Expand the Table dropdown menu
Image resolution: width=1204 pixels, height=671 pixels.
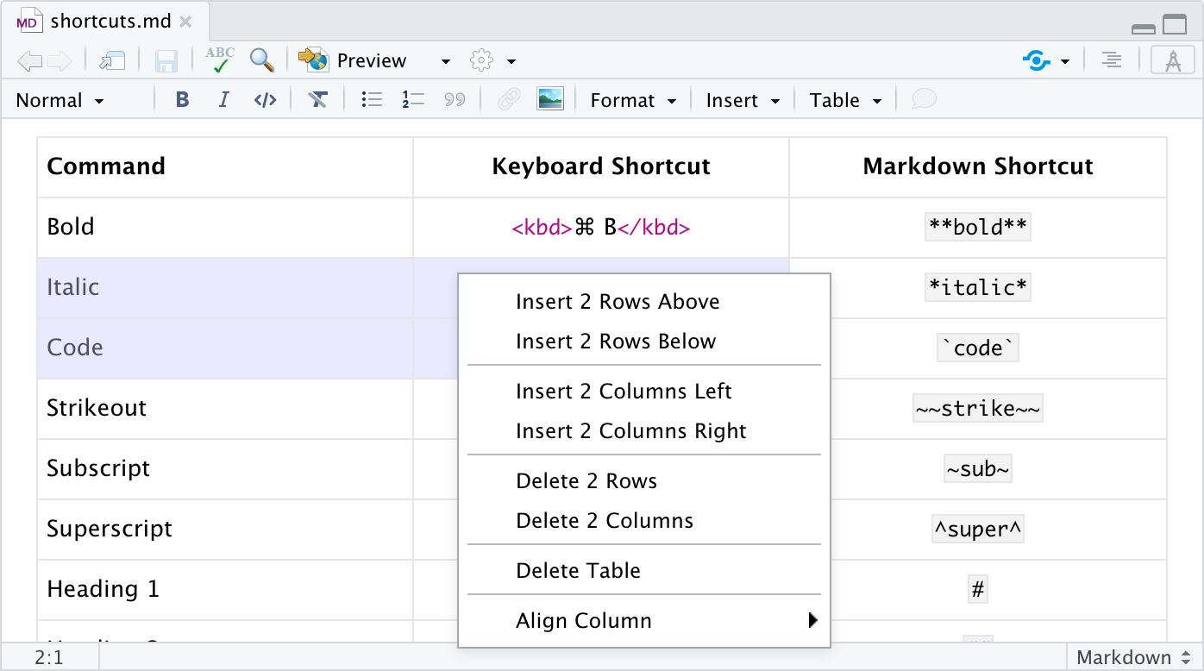click(x=845, y=100)
